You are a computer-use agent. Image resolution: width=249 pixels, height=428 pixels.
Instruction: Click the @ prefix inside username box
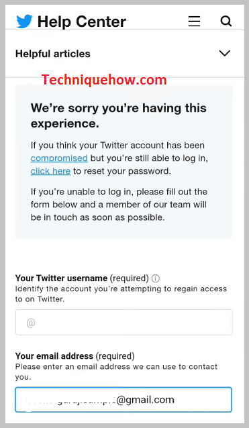pyautogui.click(x=31, y=323)
